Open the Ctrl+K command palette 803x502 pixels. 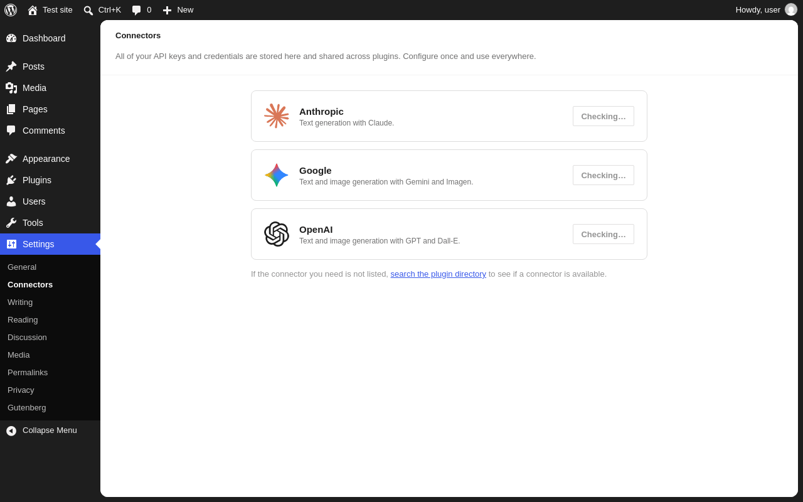click(102, 10)
